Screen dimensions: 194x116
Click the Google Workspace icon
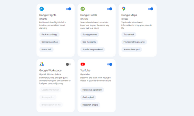pos(42,64)
